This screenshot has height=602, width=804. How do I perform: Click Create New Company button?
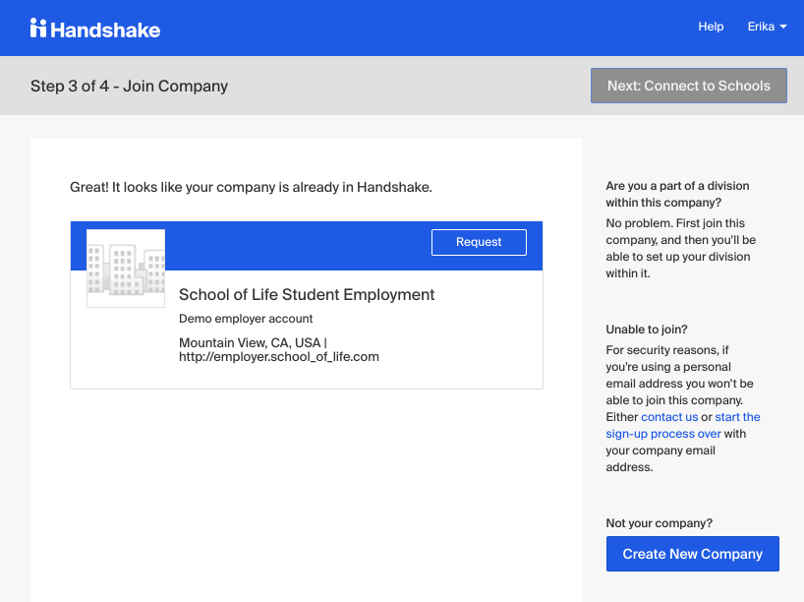(x=693, y=554)
